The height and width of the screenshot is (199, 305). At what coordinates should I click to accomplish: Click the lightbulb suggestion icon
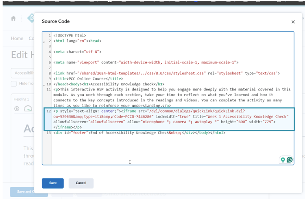283,160
